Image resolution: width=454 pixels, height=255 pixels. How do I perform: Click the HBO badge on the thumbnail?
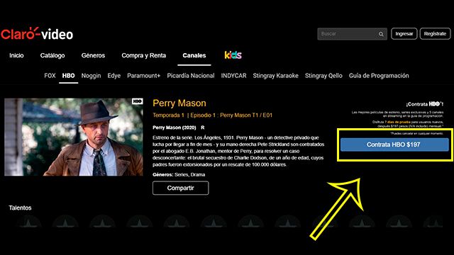(x=137, y=101)
